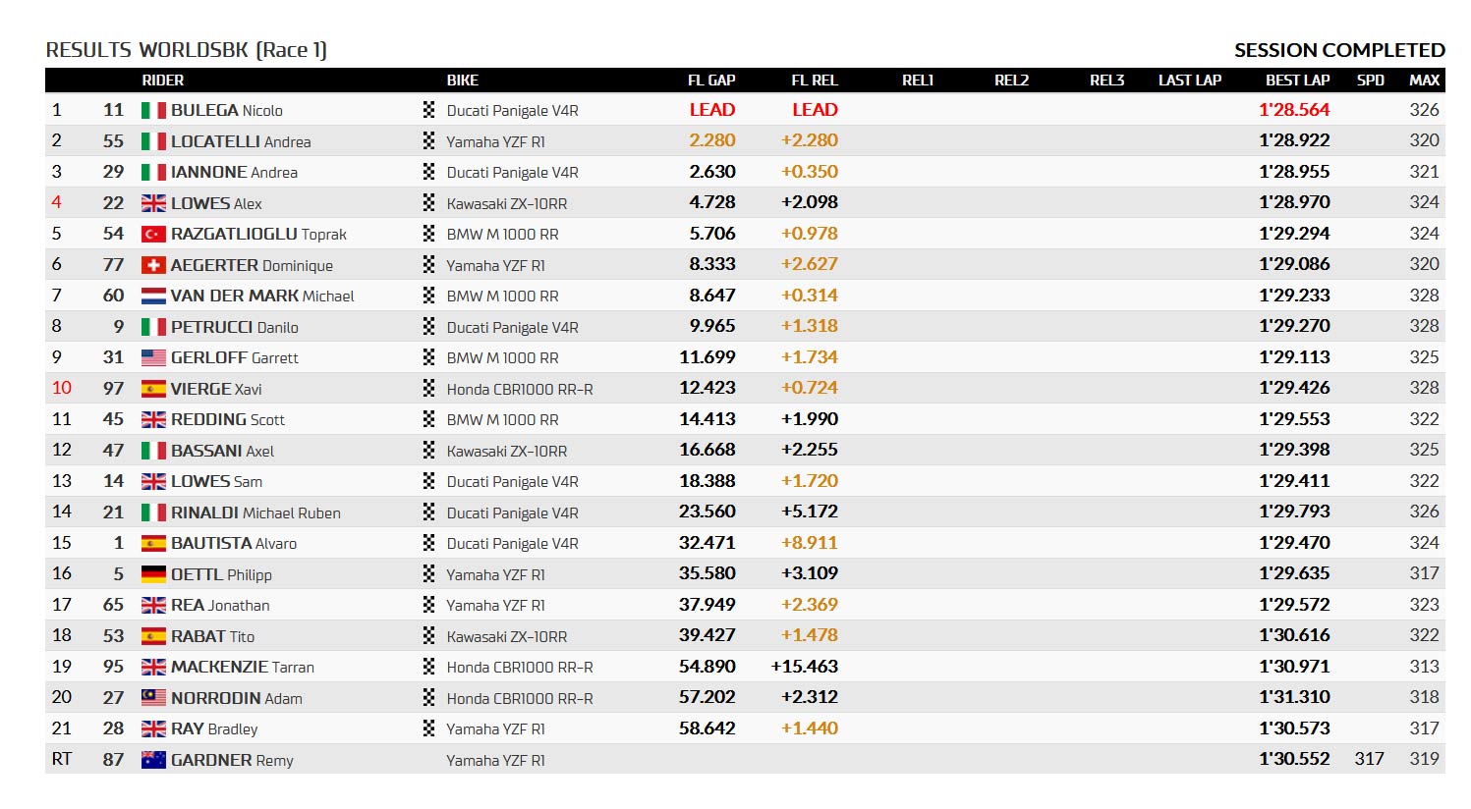Select the FL REL column header
Screen dimensions: 1471x809
pos(815,81)
